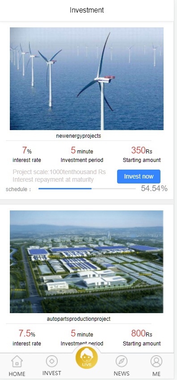177x380 pixels.
Task: Click the NEWS tab label
Action: coord(122,373)
